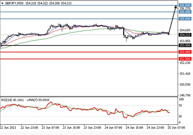Click the 150.590 price axis value

tap(185, 84)
